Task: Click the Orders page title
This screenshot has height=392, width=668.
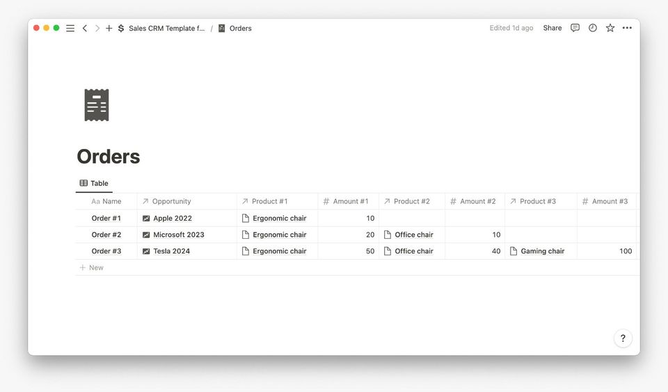Action: 109,157
